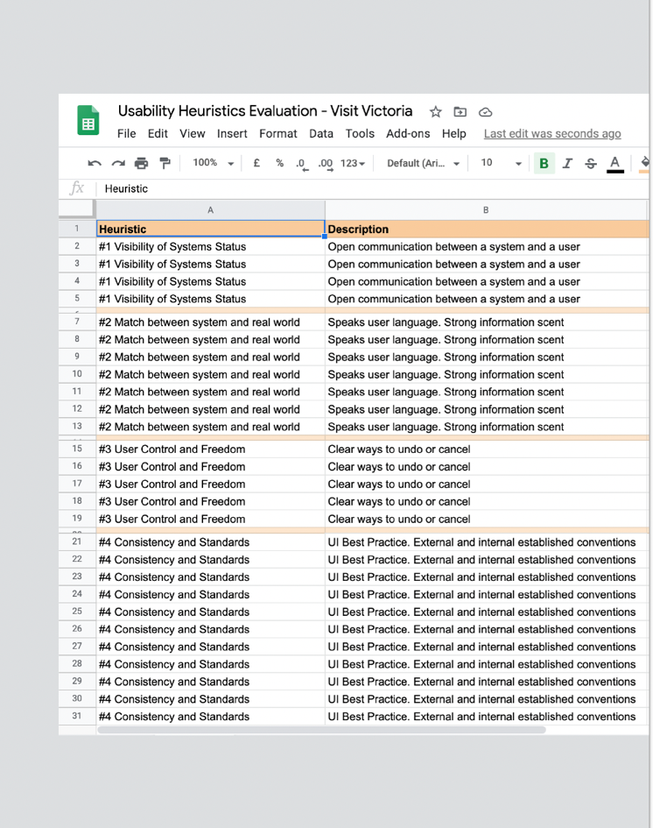
Task: Open the Help menu
Action: 454,133
